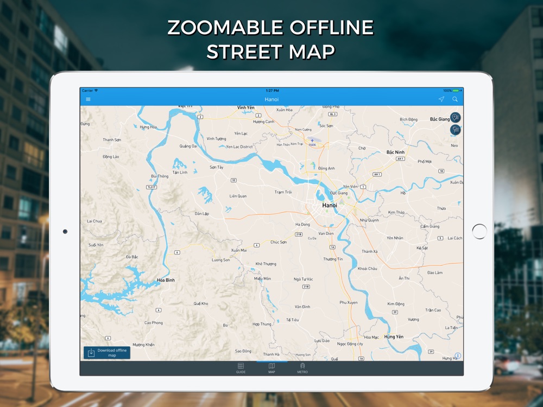Tap the upper map pin list button
This screenshot has width=543, height=407.
(455, 117)
